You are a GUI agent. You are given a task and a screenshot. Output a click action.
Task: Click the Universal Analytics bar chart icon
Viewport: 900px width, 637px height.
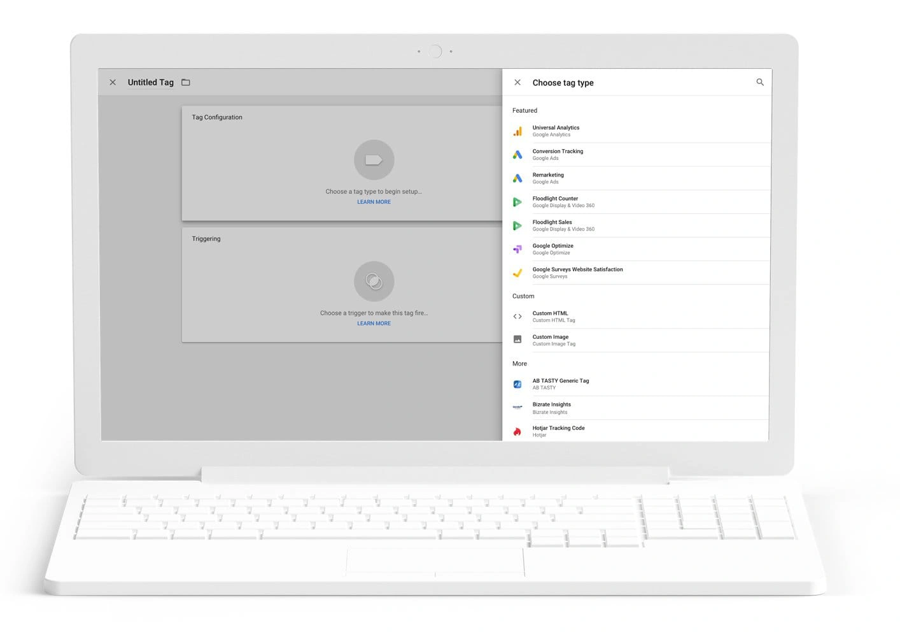(517, 131)
